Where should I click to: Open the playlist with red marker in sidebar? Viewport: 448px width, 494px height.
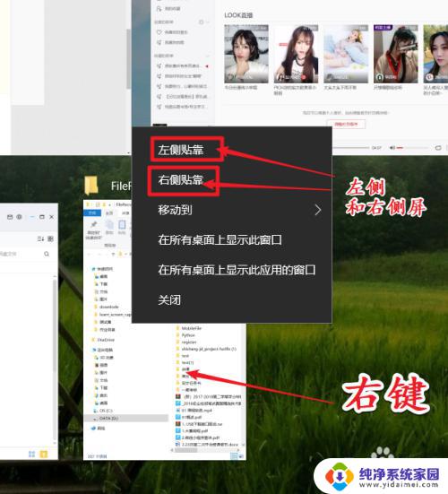[x=183, y=65]
